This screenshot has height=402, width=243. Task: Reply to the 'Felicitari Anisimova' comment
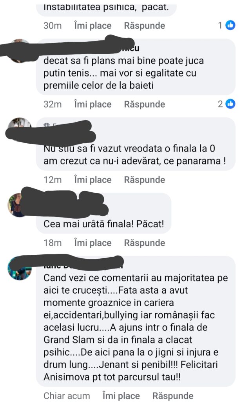coord(173,396)
